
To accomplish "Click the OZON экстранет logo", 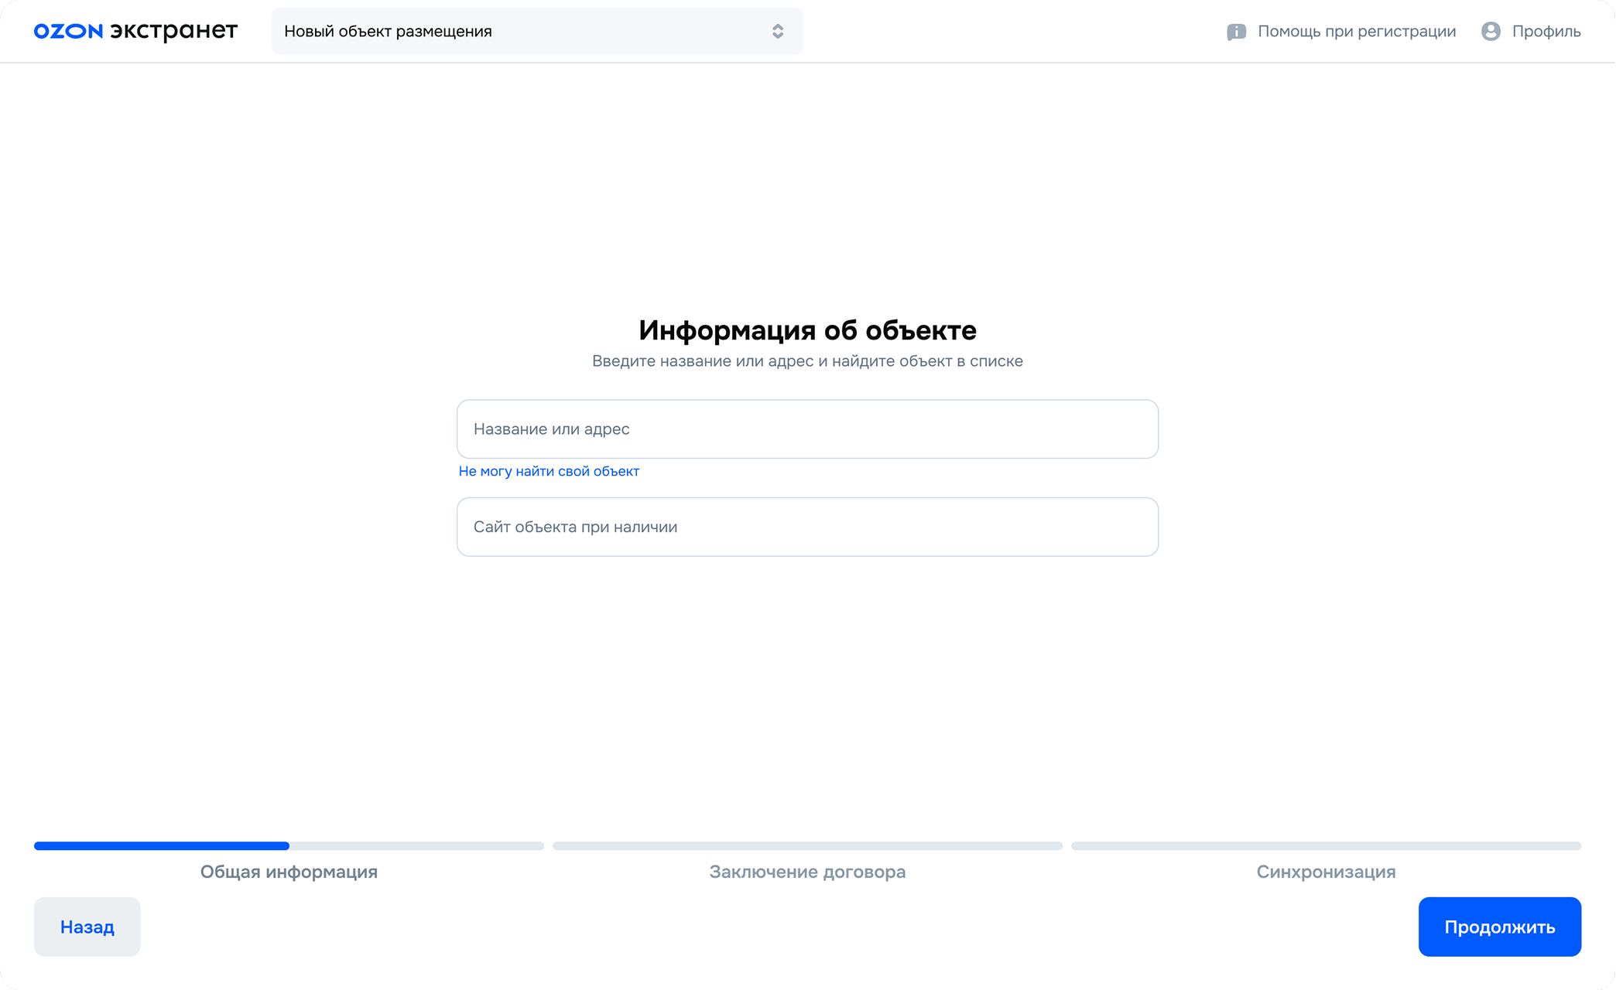I will point(135,31).
